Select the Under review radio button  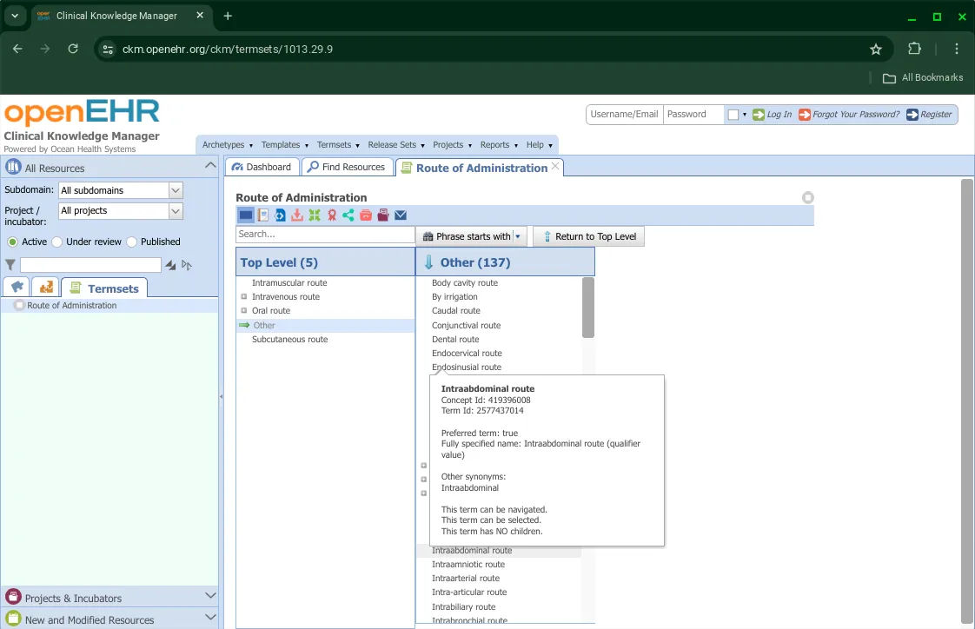[x=57, y=242]
